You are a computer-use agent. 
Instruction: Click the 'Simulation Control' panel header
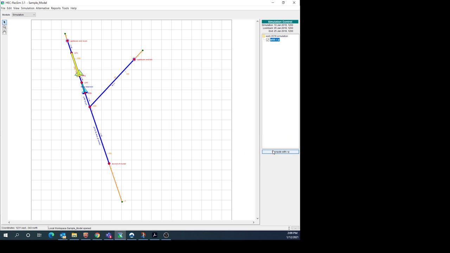[x=280, y=22]
